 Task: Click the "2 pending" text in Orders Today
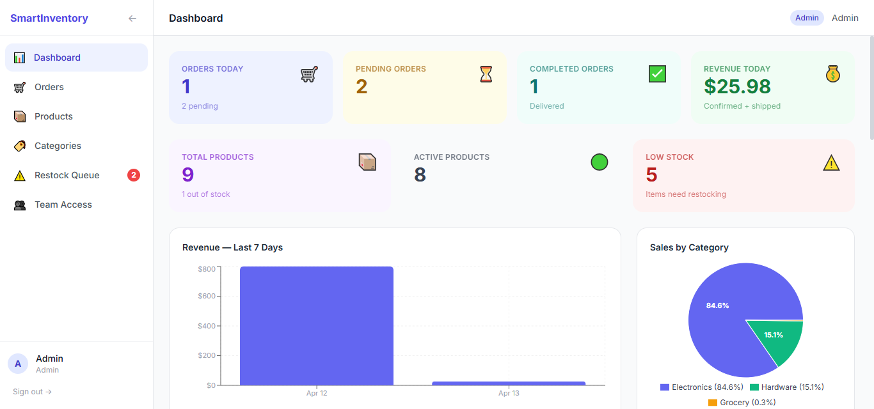200,106
